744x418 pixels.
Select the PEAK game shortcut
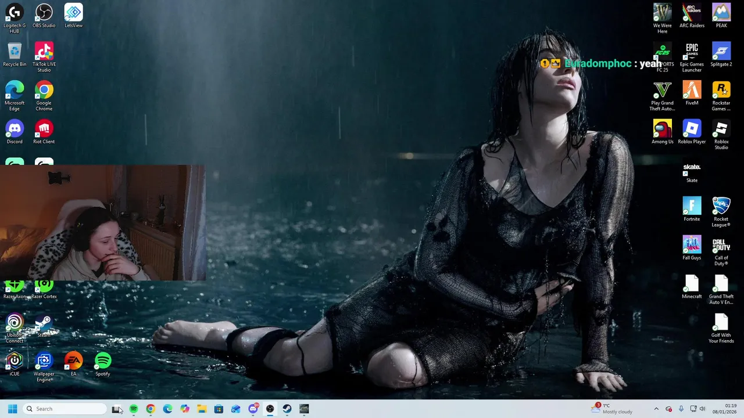coord(721,16)
